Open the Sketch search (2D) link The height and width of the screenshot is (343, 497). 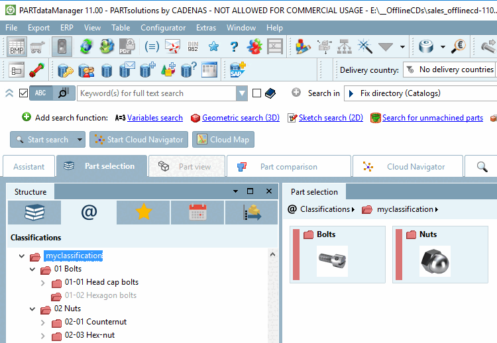(x=331, y=118)
